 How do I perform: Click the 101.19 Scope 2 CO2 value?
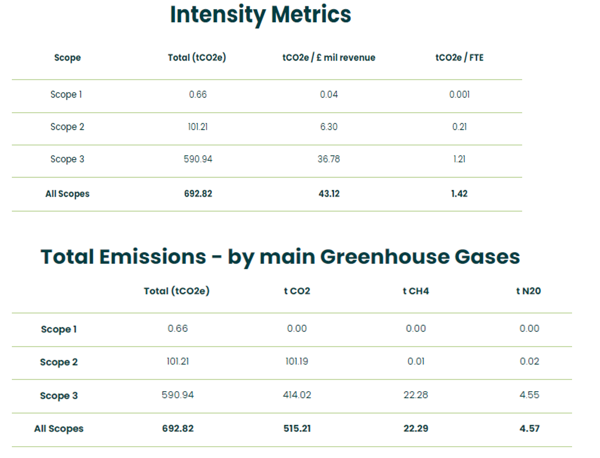click(x=297, y=361)
